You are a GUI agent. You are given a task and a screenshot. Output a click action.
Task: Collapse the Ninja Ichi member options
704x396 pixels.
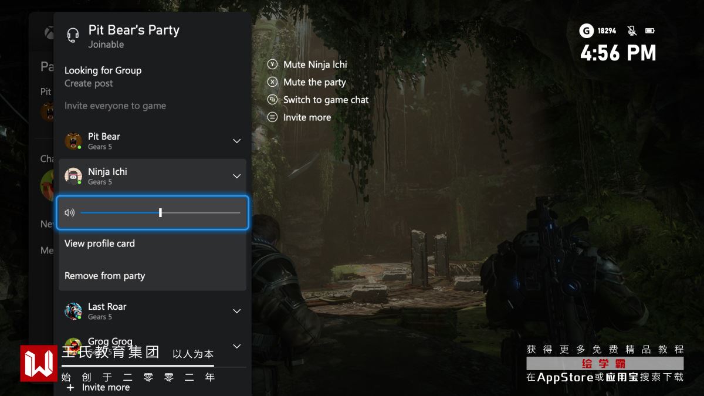click(x=237, y=177)
